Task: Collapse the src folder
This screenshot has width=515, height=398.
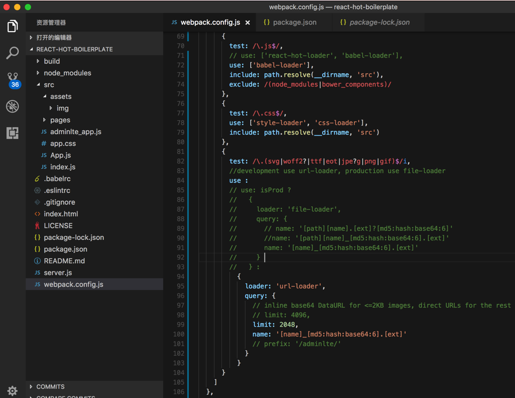Action: pos(49,85)
